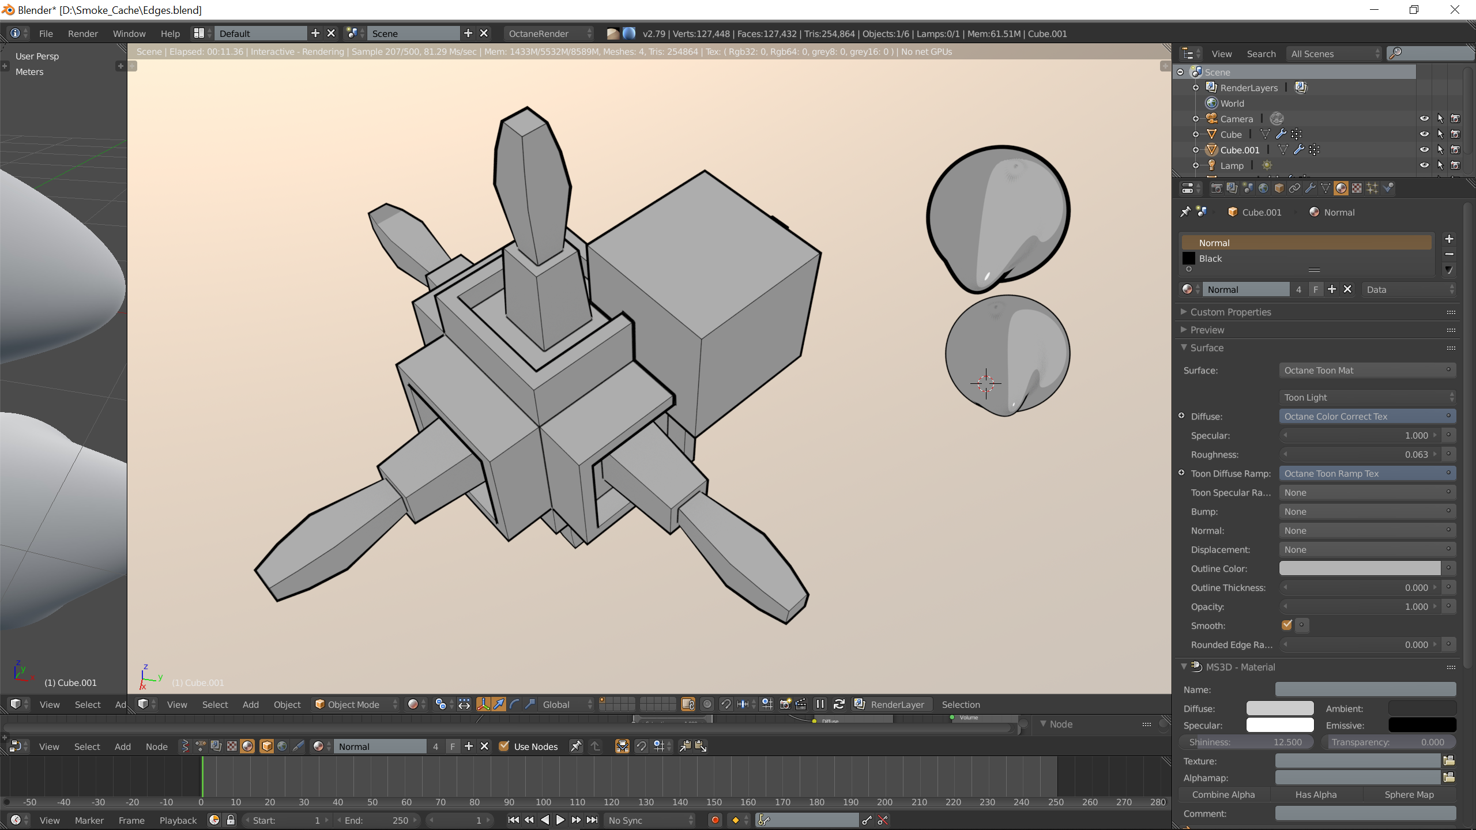
Task: Expand the Preview panel
Action: pyautogui.click(x=1207, y=330)
